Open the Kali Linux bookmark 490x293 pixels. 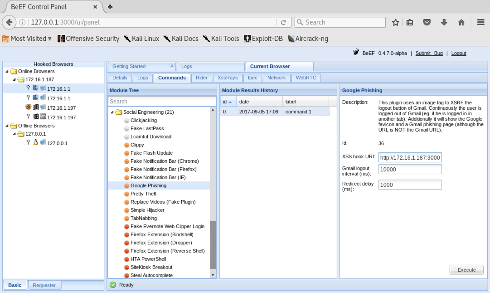(141, 39)
